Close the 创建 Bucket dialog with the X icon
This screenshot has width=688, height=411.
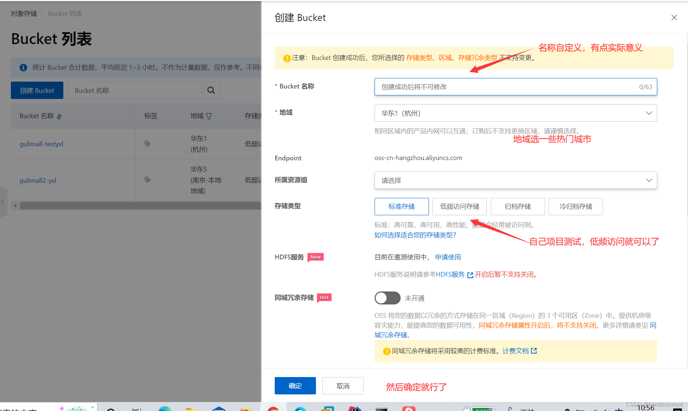[x=674, y=17]
